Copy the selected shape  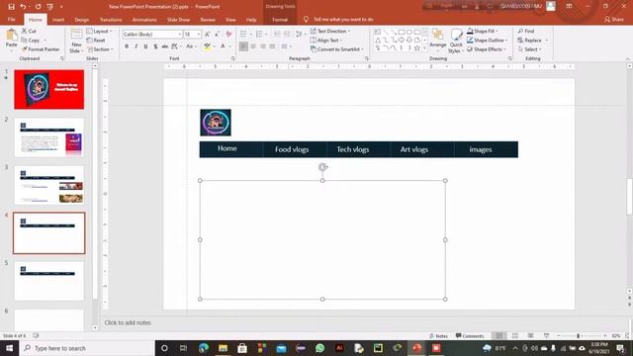tap(31, 41)
